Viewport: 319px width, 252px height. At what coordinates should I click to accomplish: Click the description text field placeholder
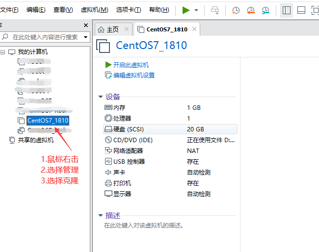coord(144,226)
